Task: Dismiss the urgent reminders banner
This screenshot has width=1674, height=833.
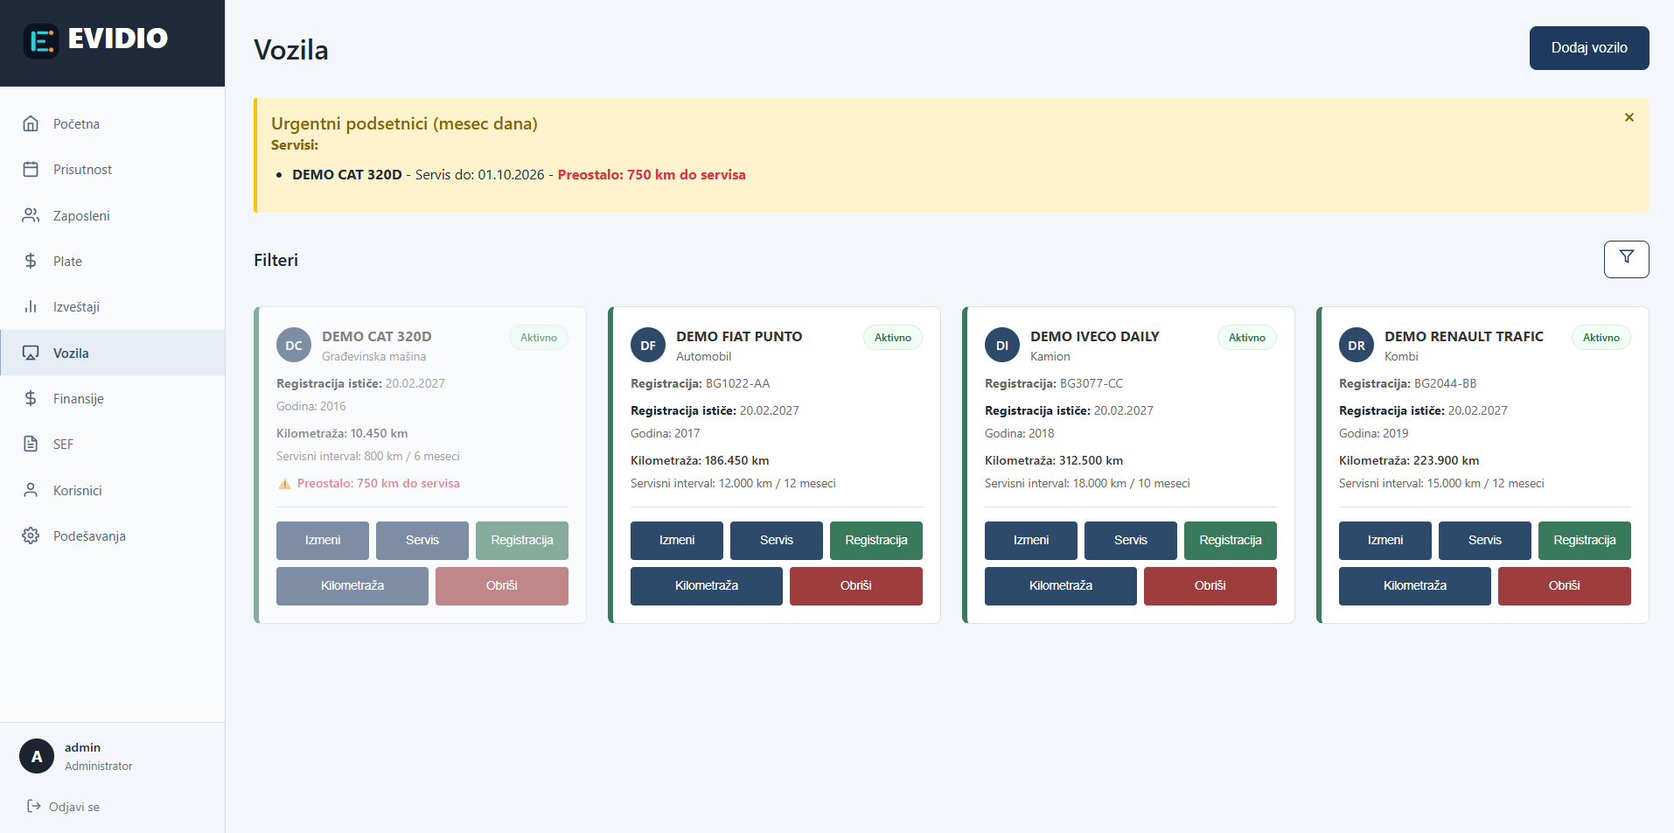Action: click(1629, 116)
